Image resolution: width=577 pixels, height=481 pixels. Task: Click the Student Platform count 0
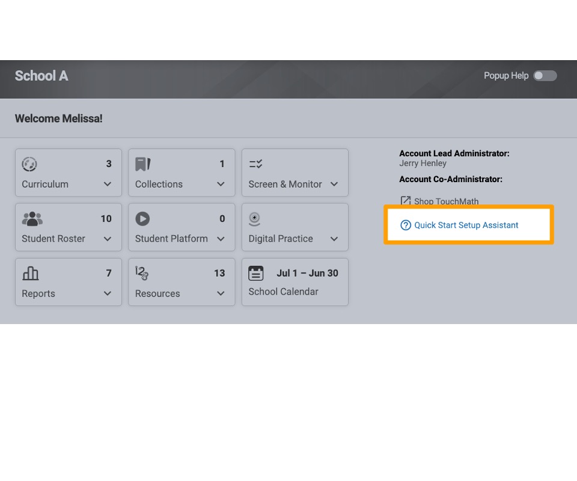click(222, 219)
